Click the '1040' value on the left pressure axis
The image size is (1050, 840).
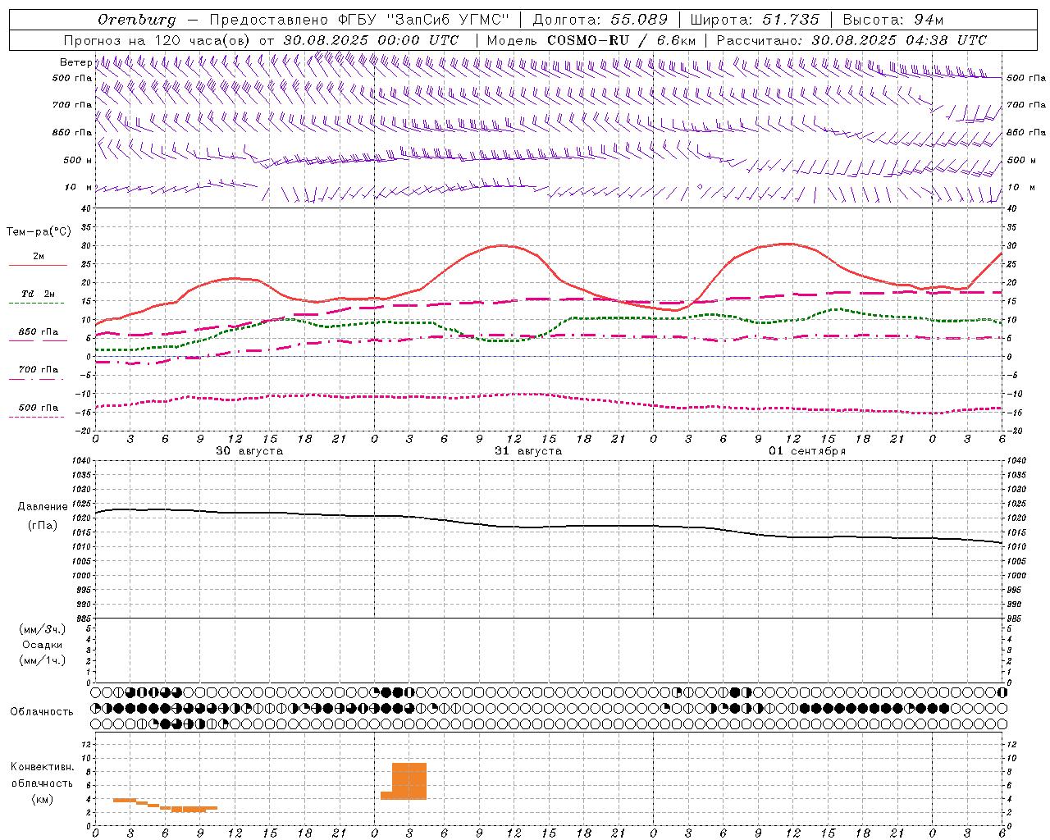click(80, 461)
